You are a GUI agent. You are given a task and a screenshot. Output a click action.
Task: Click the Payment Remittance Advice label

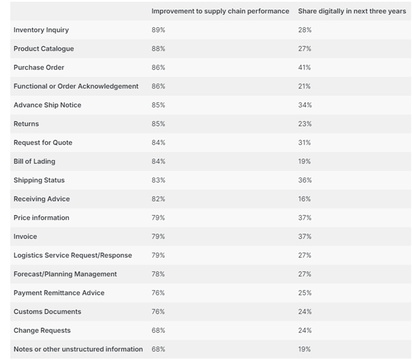click(x=59, y=293)
